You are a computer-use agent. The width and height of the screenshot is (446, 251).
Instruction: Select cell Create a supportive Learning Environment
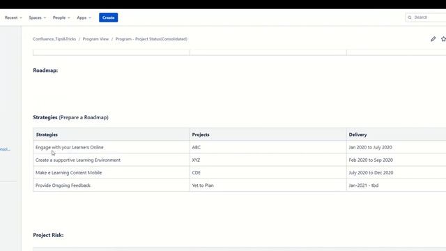click(111, 160)
